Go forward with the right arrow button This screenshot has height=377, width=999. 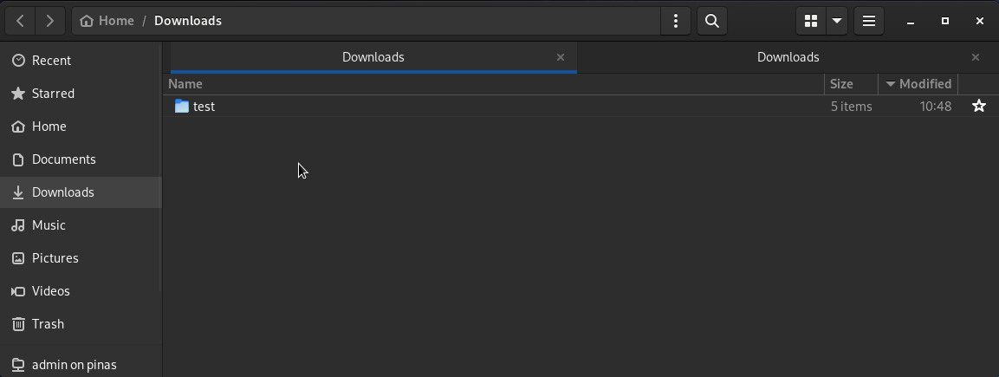pos(49,21)
